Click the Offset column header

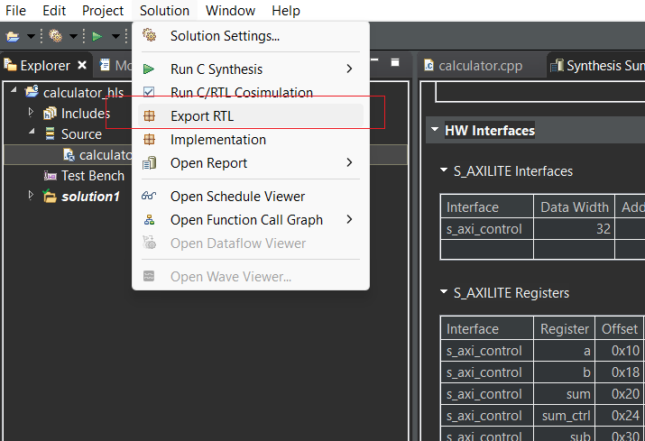[620, 328]
